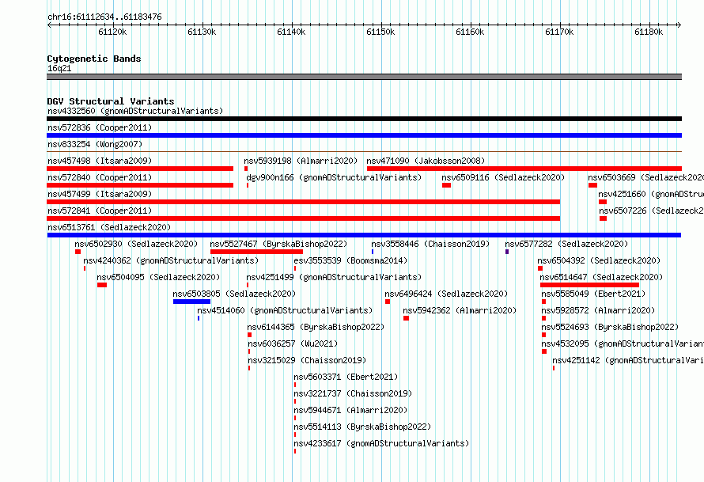The width and height of the screenshot is (704, 482).
Task: Select nsv4514060 (gnomADStructuralVariants) label
Action: coord(285,310)
